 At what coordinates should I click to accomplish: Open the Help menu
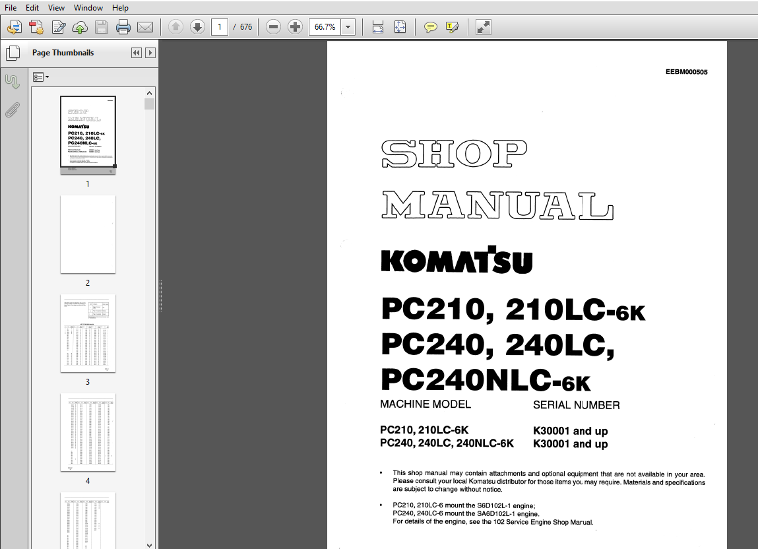[120, 8]
